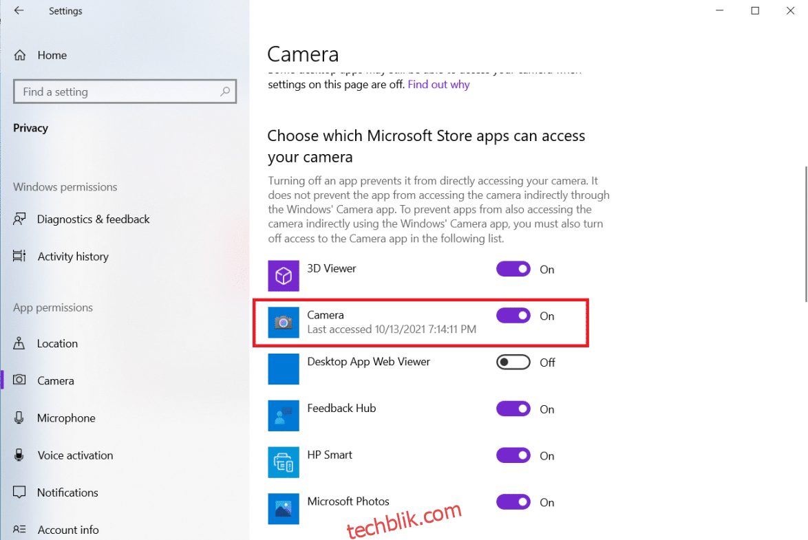
Task: Click the vertical scrollbar thumb on right edge
Action: [805, 234]
